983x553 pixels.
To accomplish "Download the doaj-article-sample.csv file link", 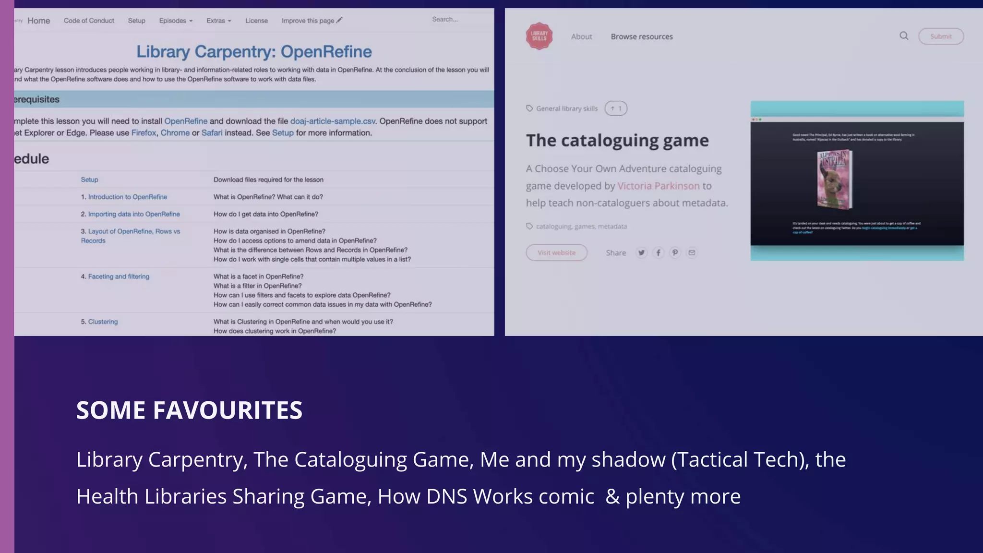I will pos(333,121).
